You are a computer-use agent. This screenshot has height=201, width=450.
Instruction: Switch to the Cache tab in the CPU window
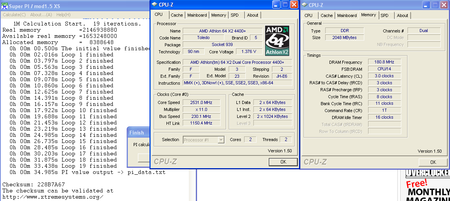point(177,15)
